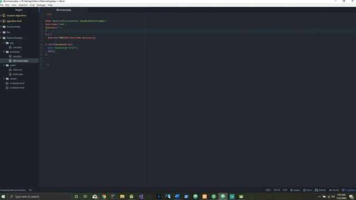356x200 pixels.
Task: Open user.php in app folder
Action: (x=17, y=47)
